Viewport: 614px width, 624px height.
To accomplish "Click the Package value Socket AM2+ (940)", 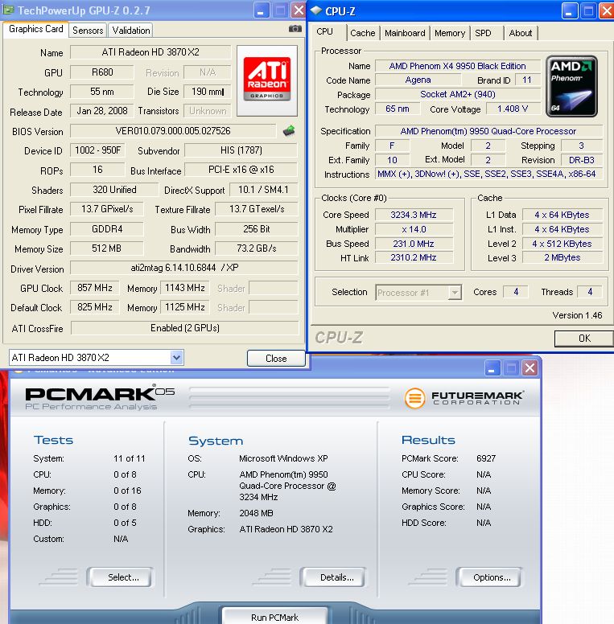I will 458,94.
